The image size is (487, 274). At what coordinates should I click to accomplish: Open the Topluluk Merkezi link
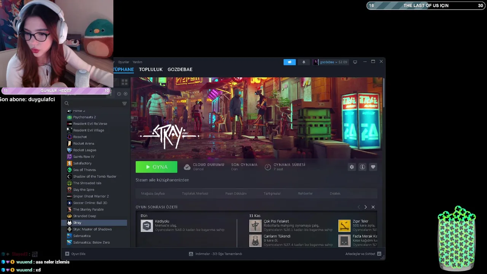point(195,193)
